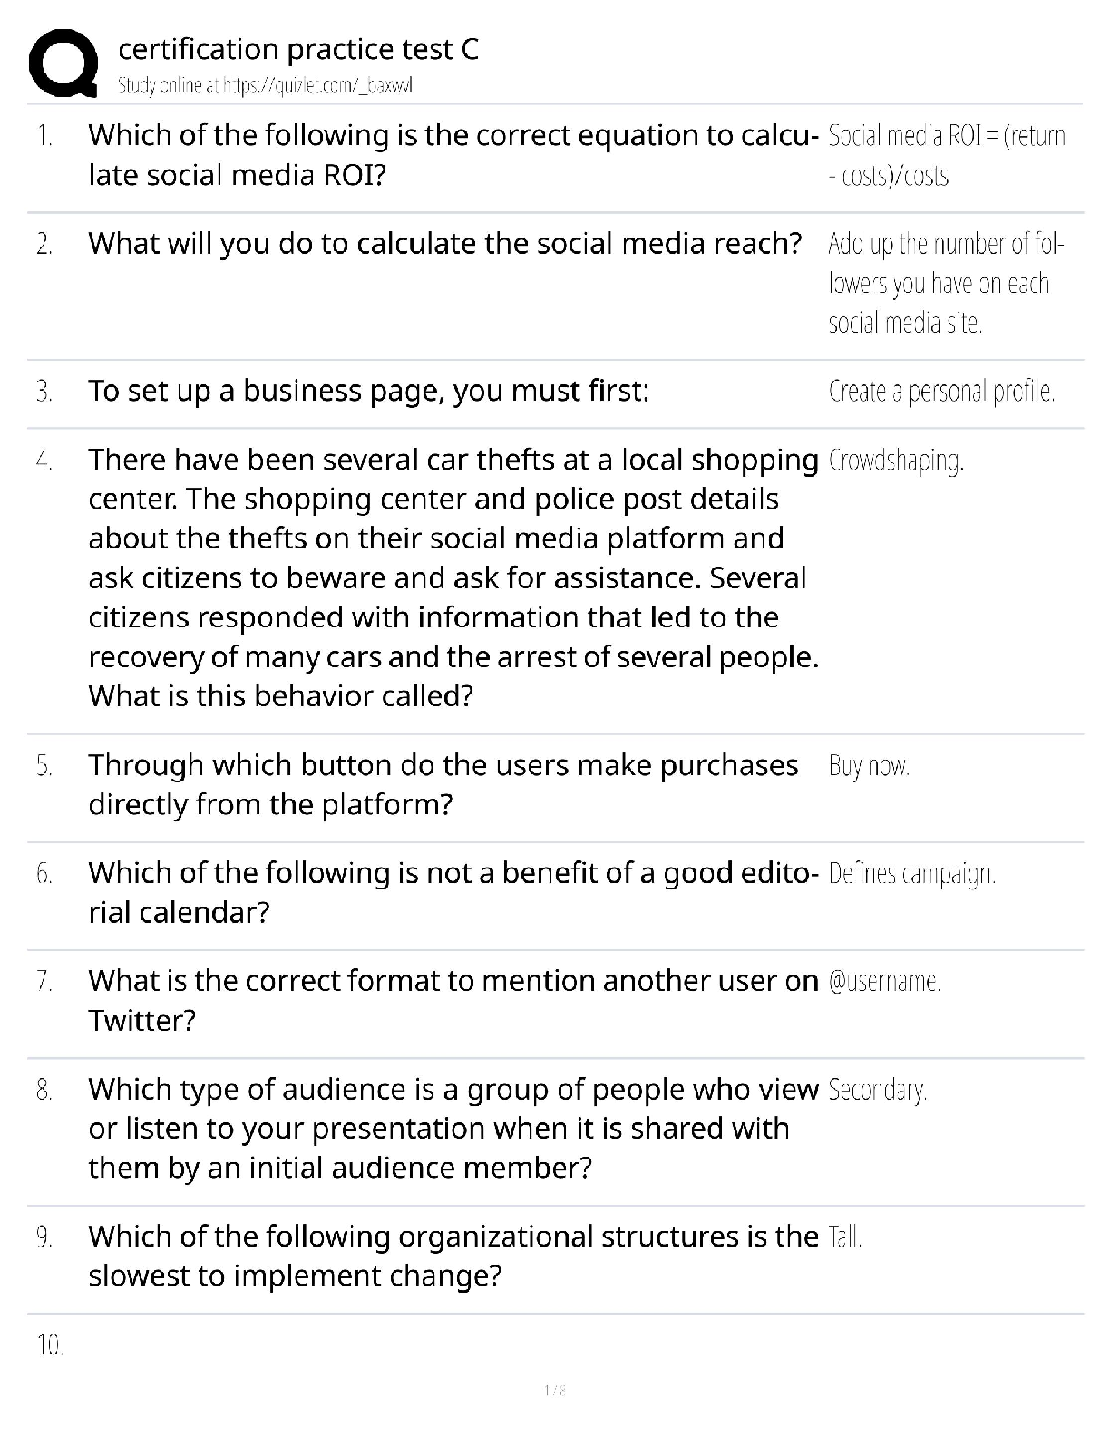The height and width of the screenshot is (1436, 1110).
Task: Click the Twitter mention format question
Action: point(453,1000)
